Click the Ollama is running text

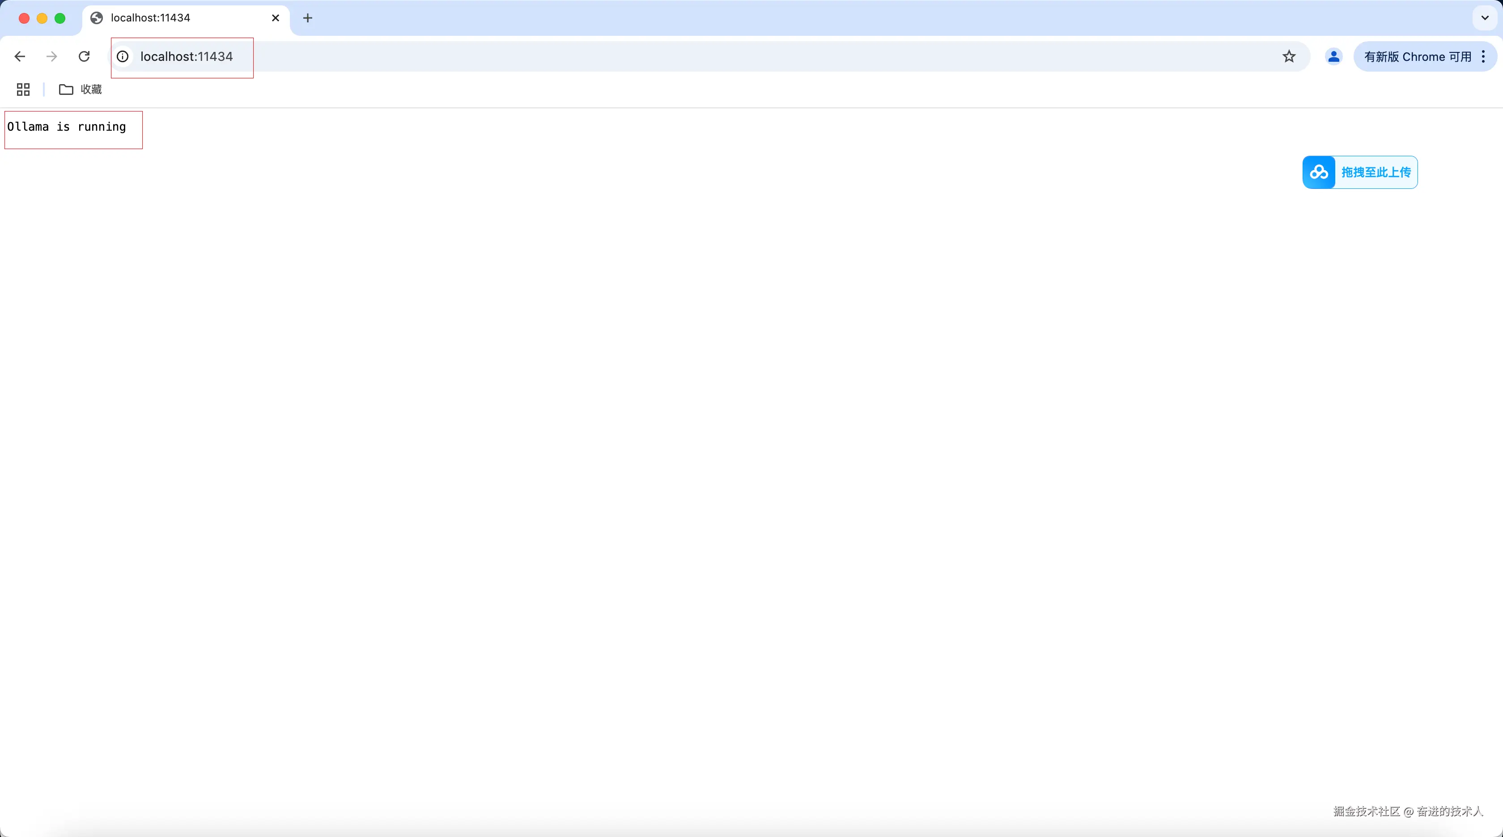click(x=67, y=127)
